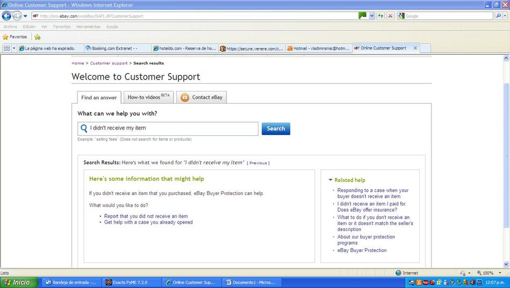
Task: Open a new blank tab button
Action: (426, 48)
